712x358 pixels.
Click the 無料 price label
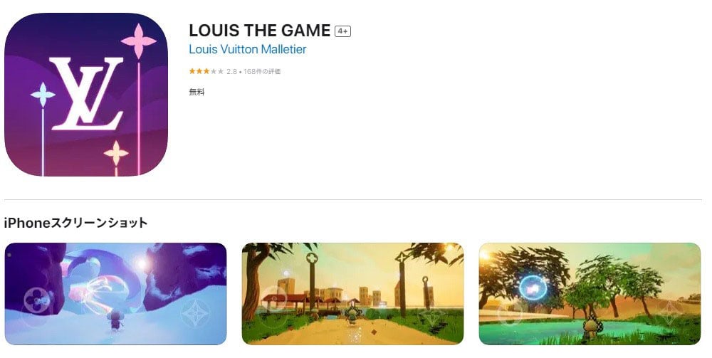197,92
